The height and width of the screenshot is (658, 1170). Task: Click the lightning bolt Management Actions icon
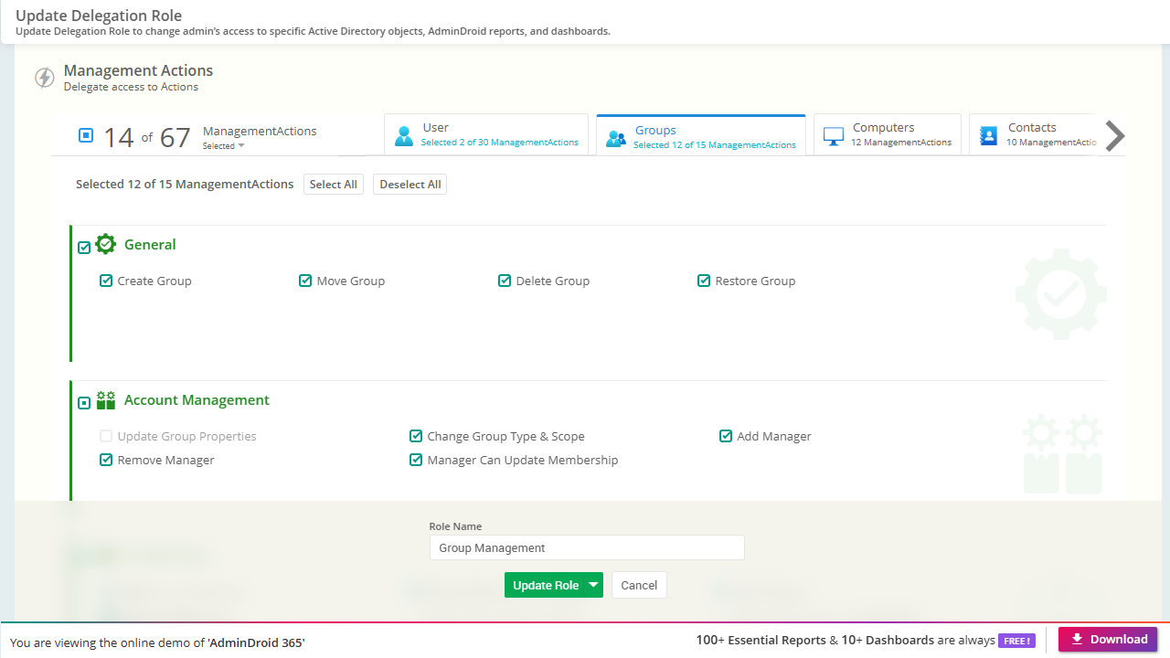(44, 78)
